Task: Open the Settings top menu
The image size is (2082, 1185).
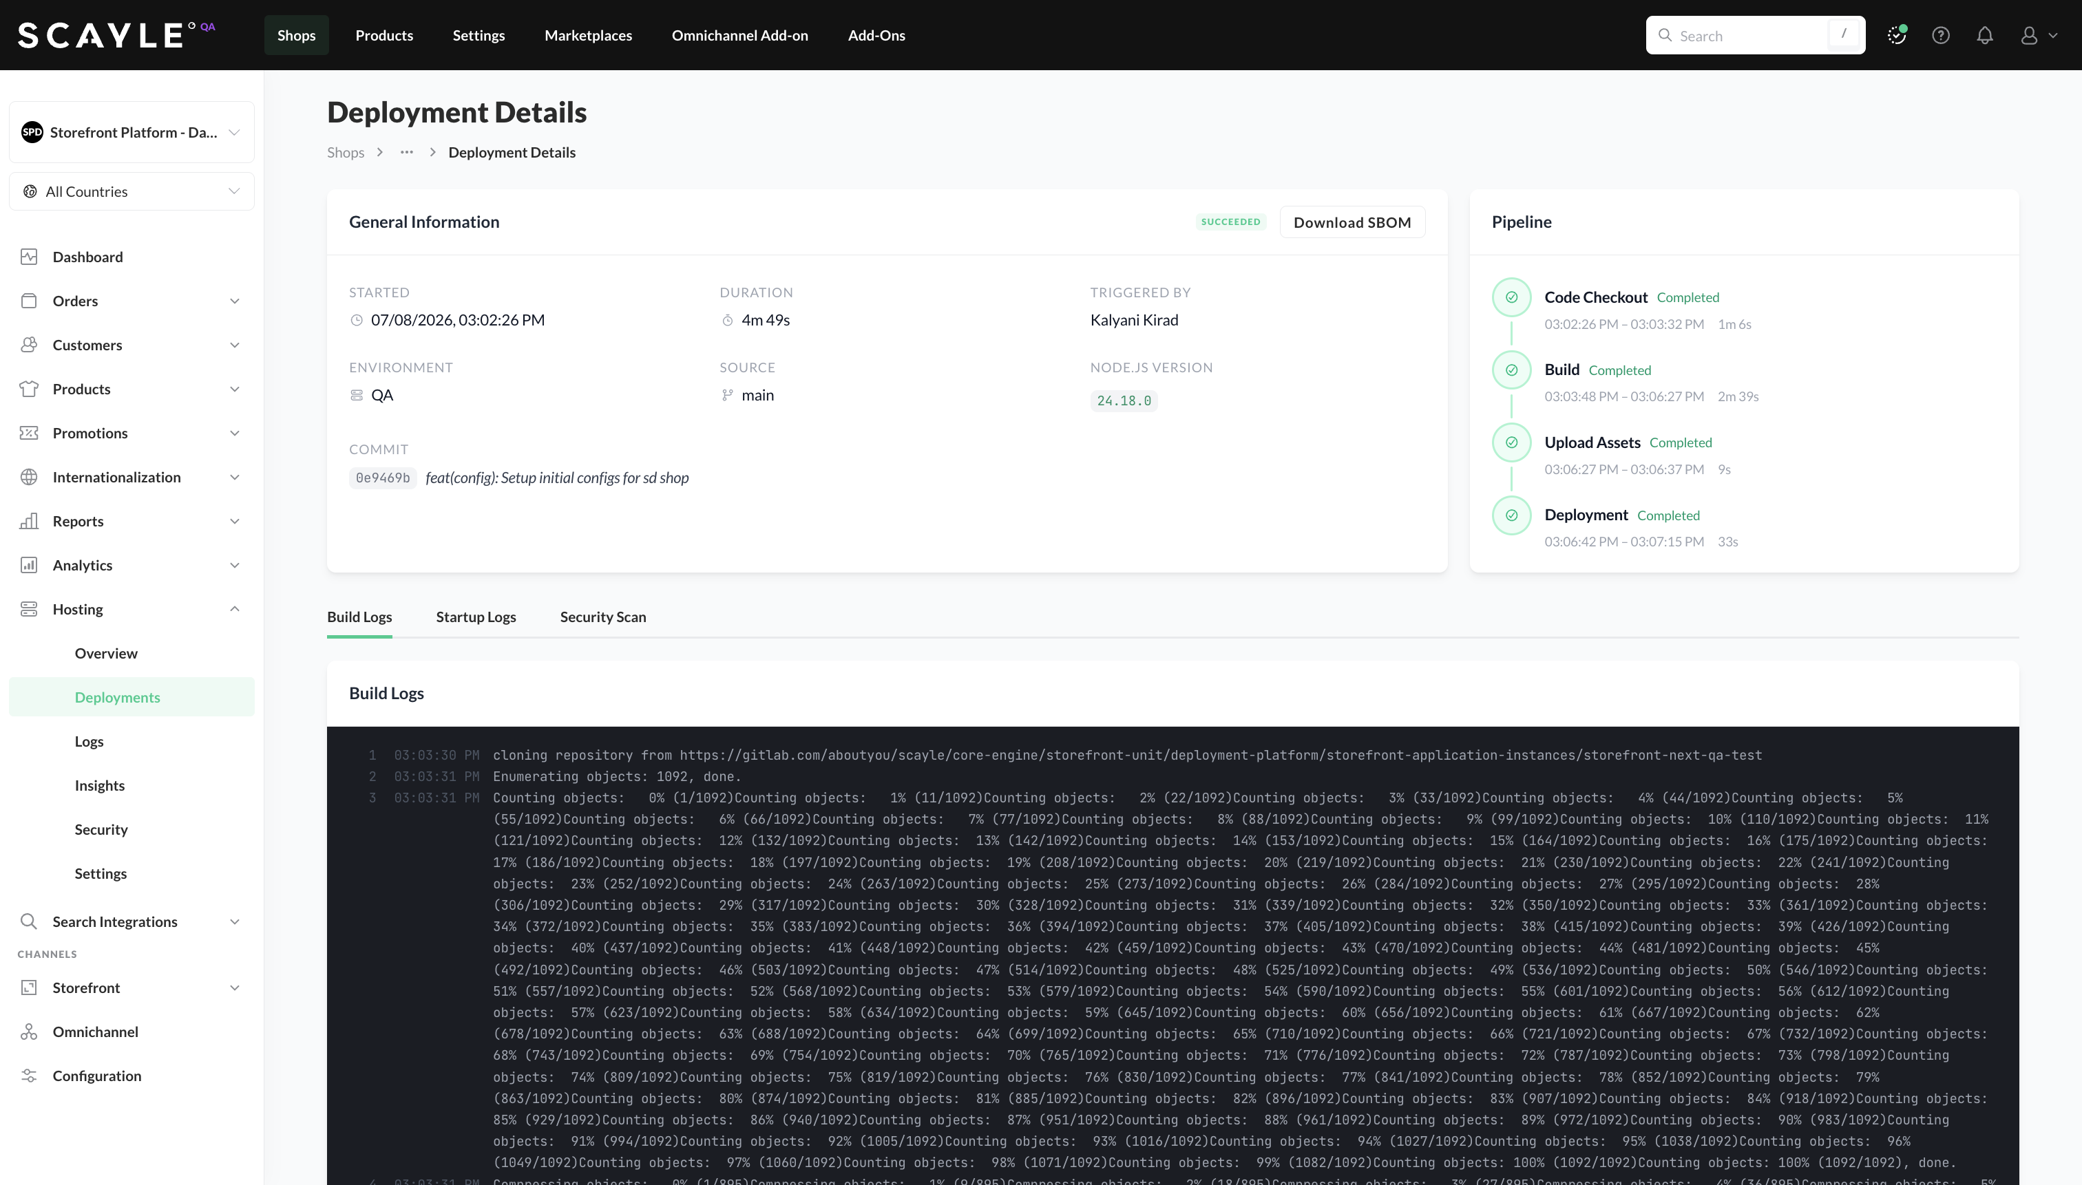Action: 479,35
